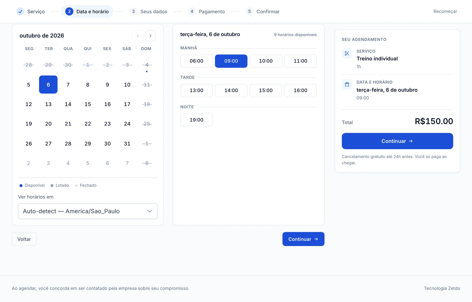
Task: Go to the previous month in calendar
Action: tap(138, 36)
